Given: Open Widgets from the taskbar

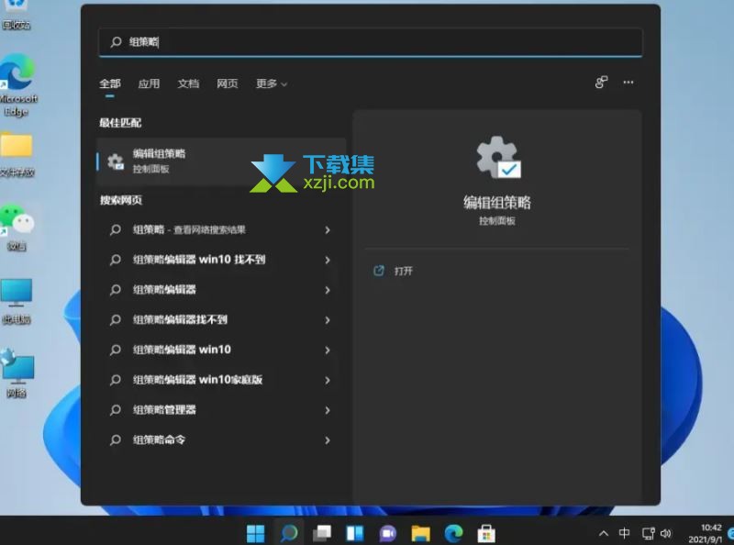Looking at the screenshot, I should pyautogui.click(x=355, y=533).
